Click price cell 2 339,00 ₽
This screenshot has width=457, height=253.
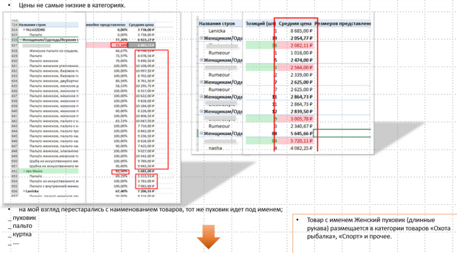(301, 75)
